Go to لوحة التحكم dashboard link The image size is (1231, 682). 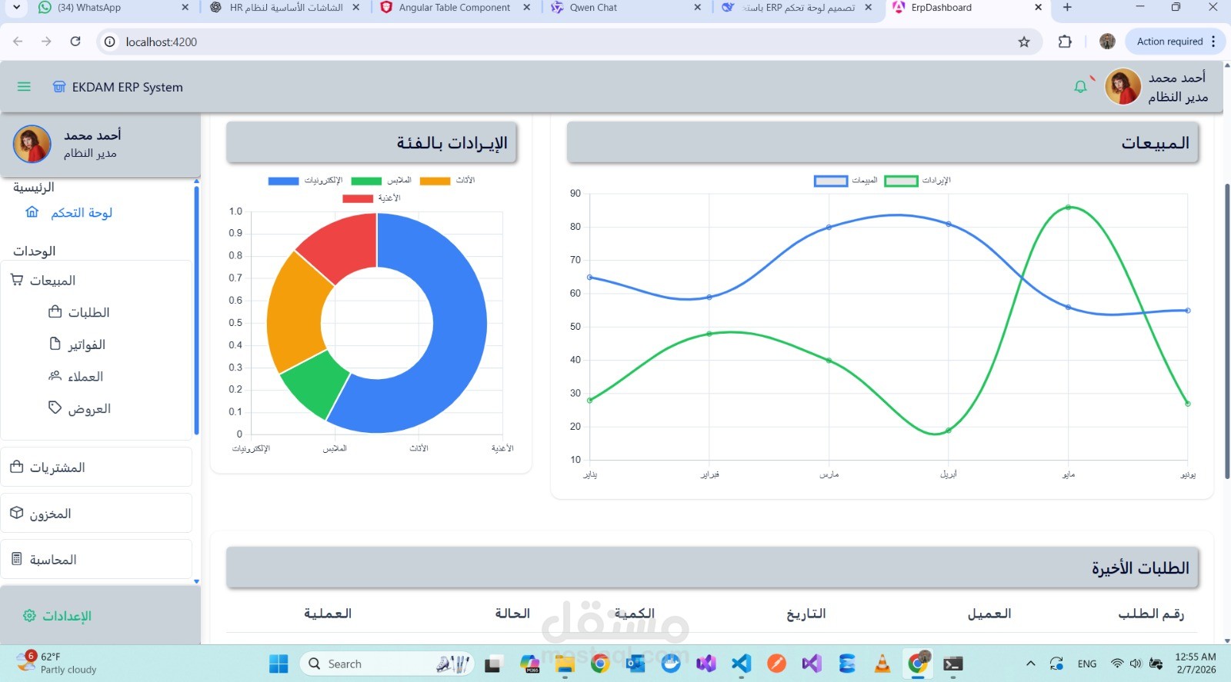tap(82, 213)
